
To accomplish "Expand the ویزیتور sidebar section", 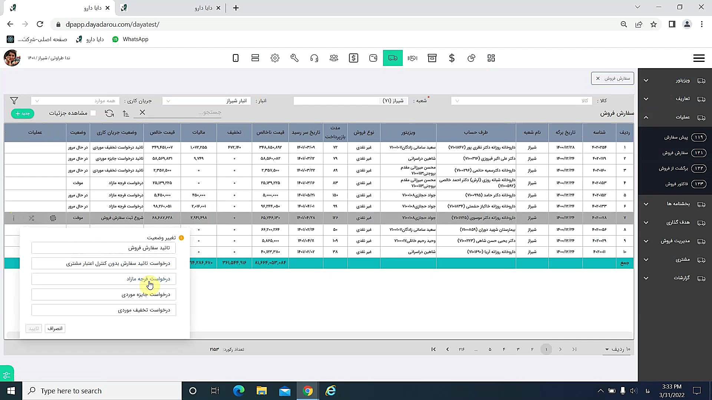I will pos(675,80).
